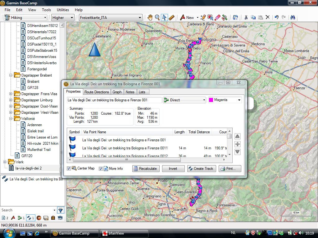Click the move via point up arrow

coord(237,136)
